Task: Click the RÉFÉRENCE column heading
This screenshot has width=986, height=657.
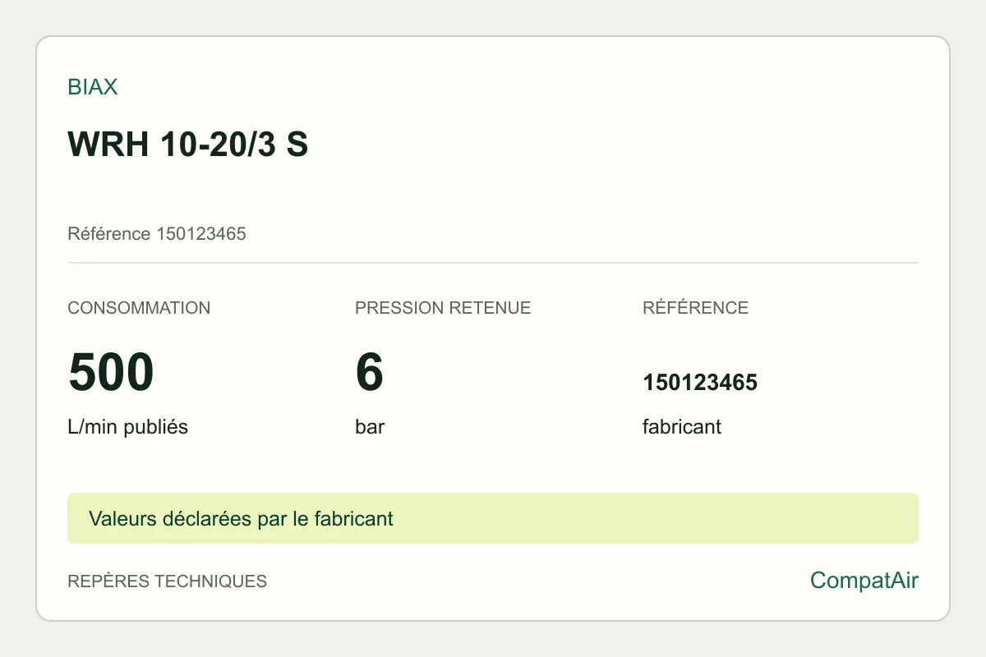Action: pyautogui.click(x=695, y=308)
